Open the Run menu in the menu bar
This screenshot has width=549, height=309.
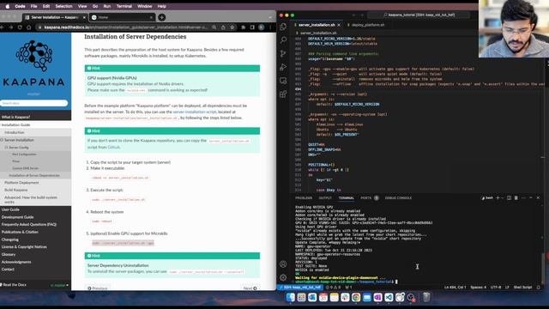coord(106,6)
